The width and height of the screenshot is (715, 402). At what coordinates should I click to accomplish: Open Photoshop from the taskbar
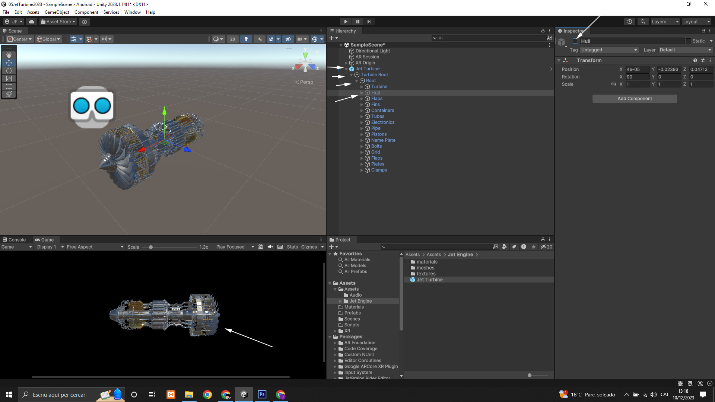pos(262,395)
